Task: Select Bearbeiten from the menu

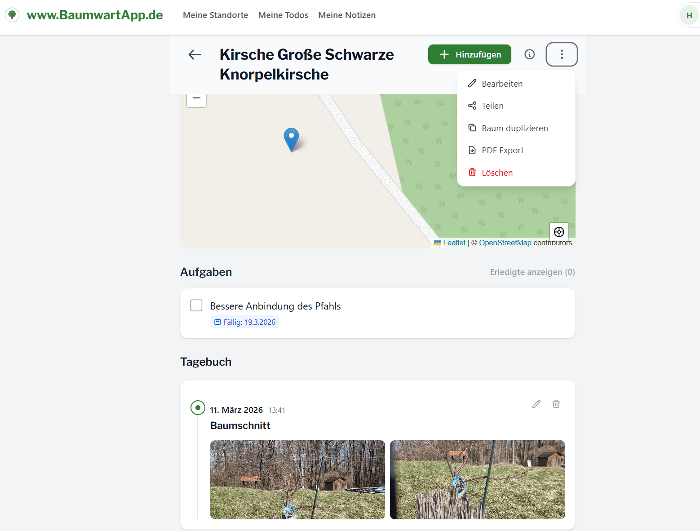Action: [x=502, y=84]
